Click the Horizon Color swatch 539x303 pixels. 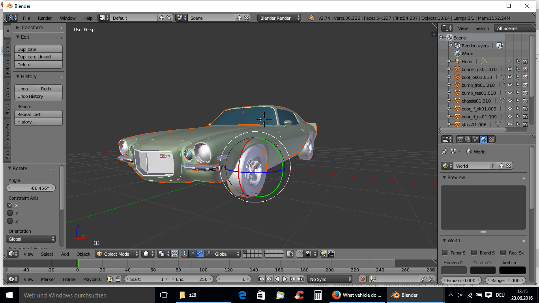(454, 270)
